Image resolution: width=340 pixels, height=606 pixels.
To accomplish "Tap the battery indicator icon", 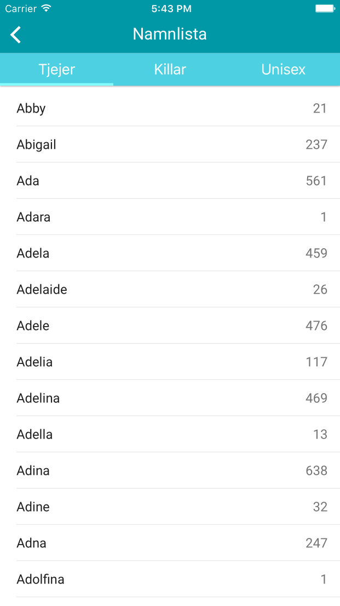I will coord(325,8).
